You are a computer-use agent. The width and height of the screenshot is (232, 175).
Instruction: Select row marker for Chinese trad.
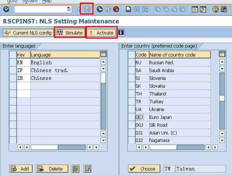pos(13,70)
